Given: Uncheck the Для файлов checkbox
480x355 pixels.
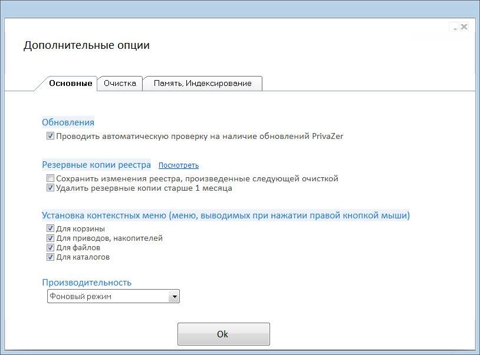Looking at the screenshot, I should point(51,247).
